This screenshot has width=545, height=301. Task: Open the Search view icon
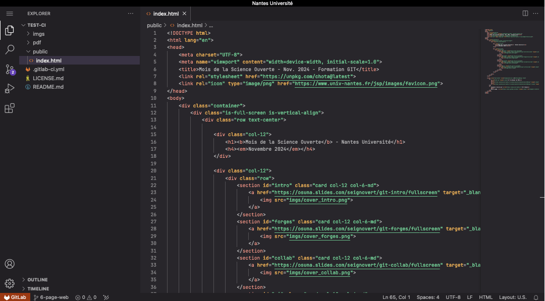click(x=10, y=49)
